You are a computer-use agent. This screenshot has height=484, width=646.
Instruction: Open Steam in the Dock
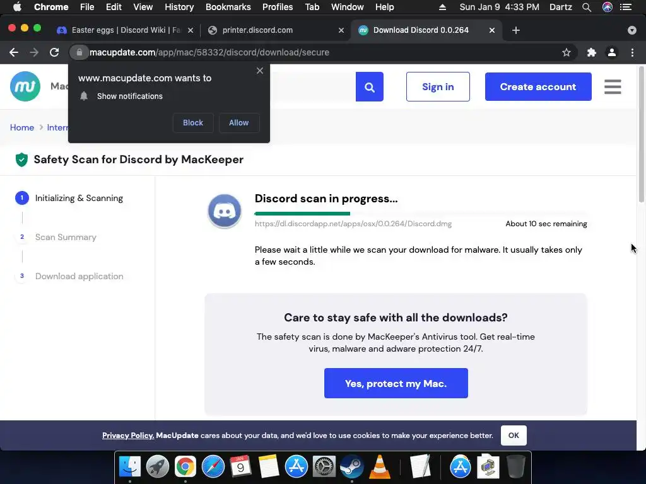pos(352,467)
